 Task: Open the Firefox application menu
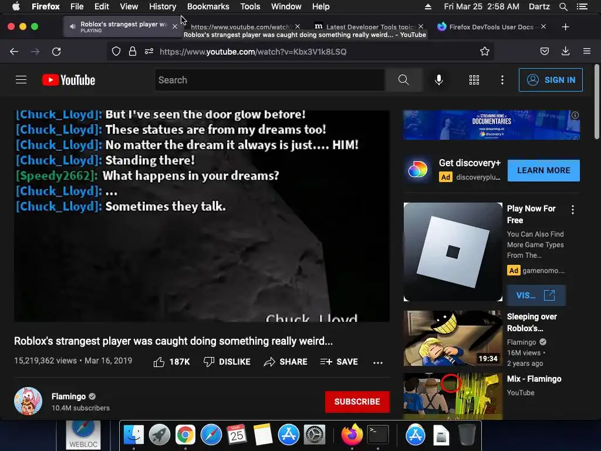pos(587,52)
